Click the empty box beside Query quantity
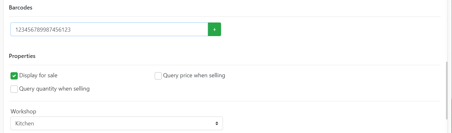The image size is (452, 133). pyautogui.click(x=14, y=89)
